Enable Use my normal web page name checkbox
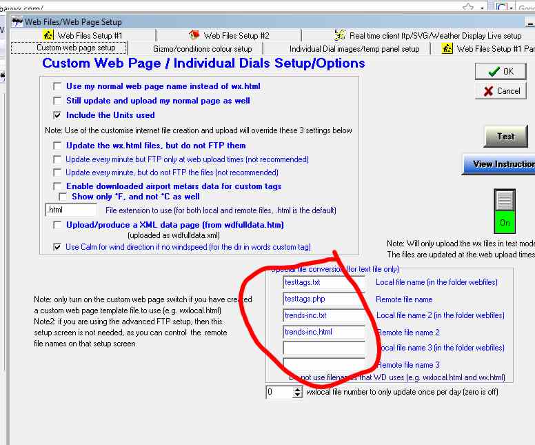 coord(57,86)
